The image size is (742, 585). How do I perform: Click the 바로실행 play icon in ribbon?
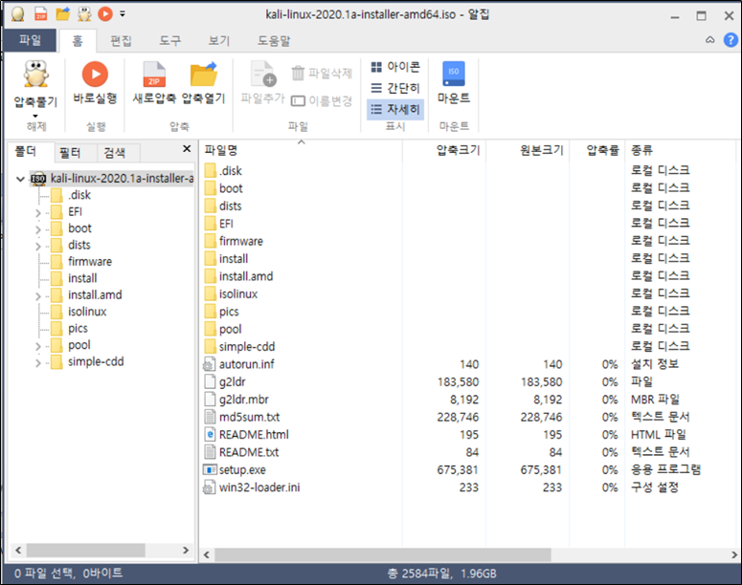coord(95,74)
